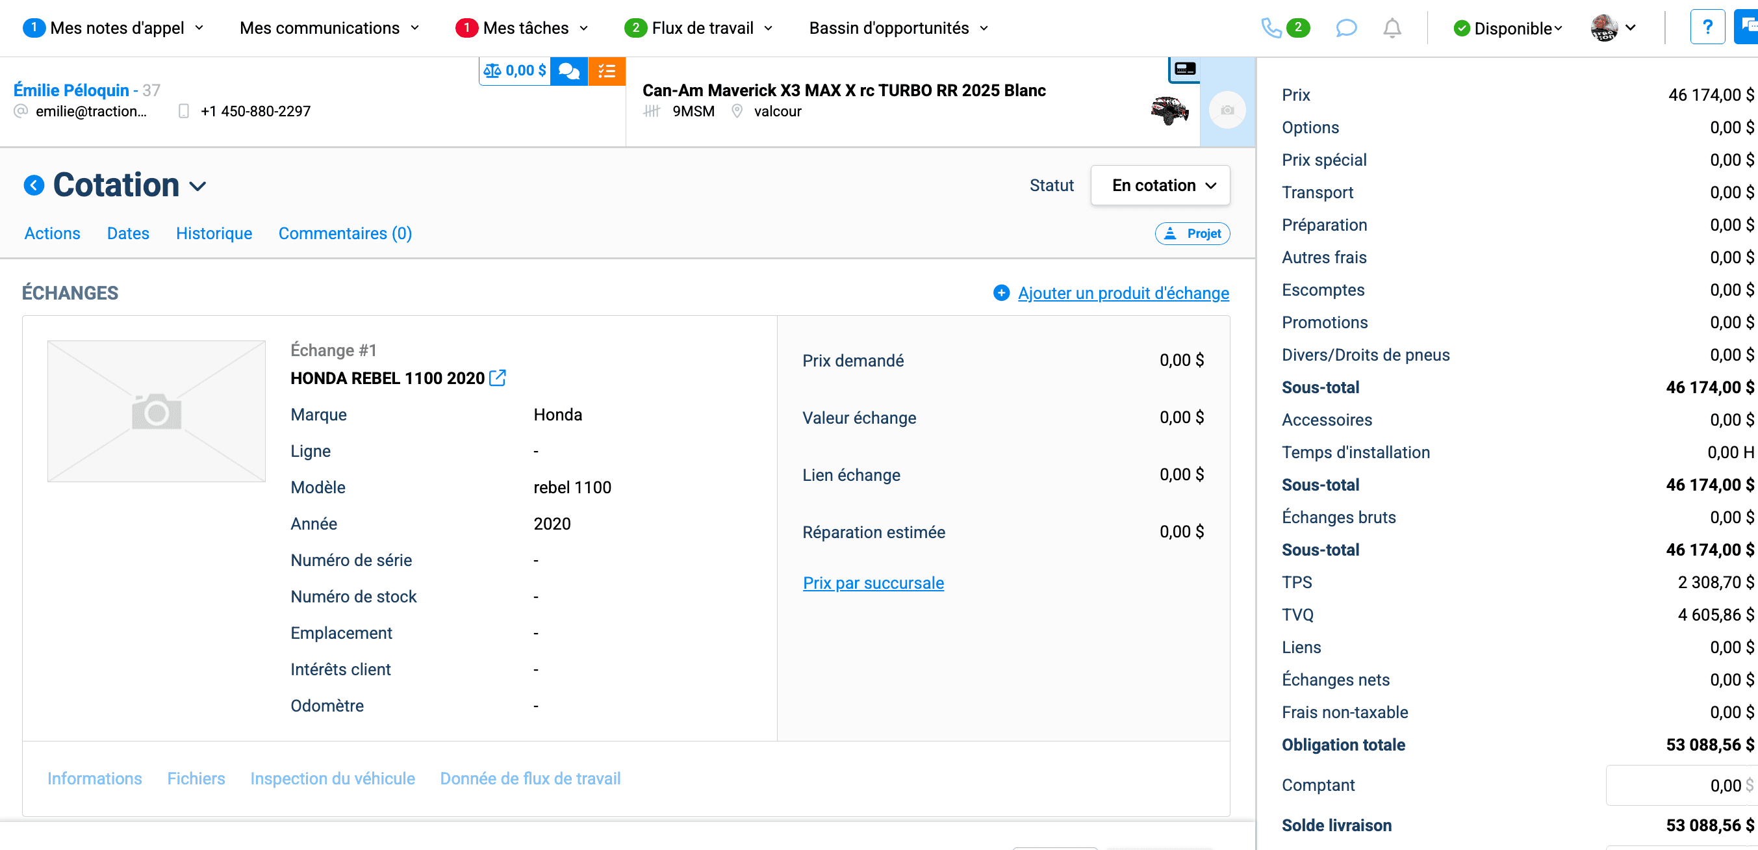Click the Can-Am Maverick X3 MAX title

[843, 90]
